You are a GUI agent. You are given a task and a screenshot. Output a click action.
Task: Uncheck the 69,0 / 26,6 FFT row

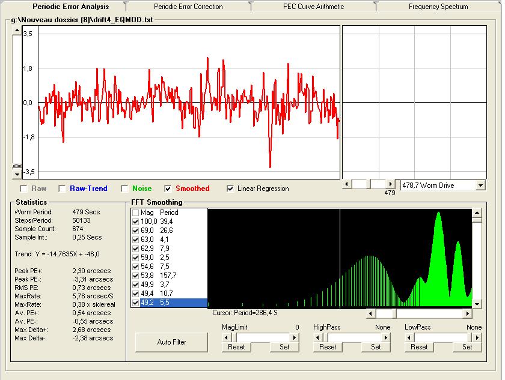136,231
